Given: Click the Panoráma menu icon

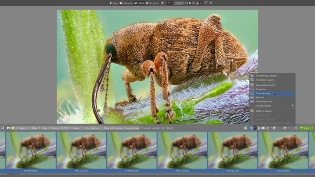Looking at the screenshot, I should click(252, 89).
